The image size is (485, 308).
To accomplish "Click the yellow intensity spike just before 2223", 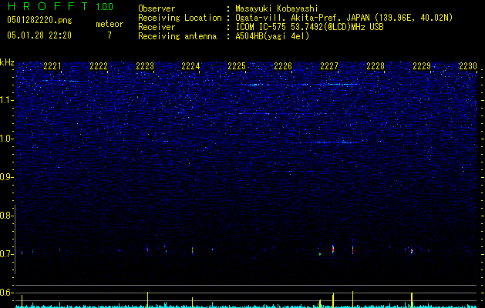I will coord(147,300).
